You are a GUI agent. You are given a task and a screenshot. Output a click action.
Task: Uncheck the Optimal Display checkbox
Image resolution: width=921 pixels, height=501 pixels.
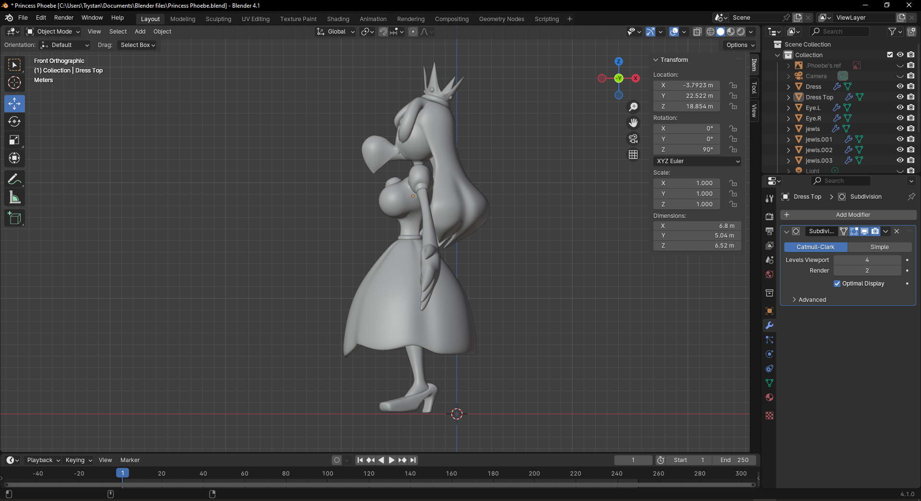tap(837, 284)
